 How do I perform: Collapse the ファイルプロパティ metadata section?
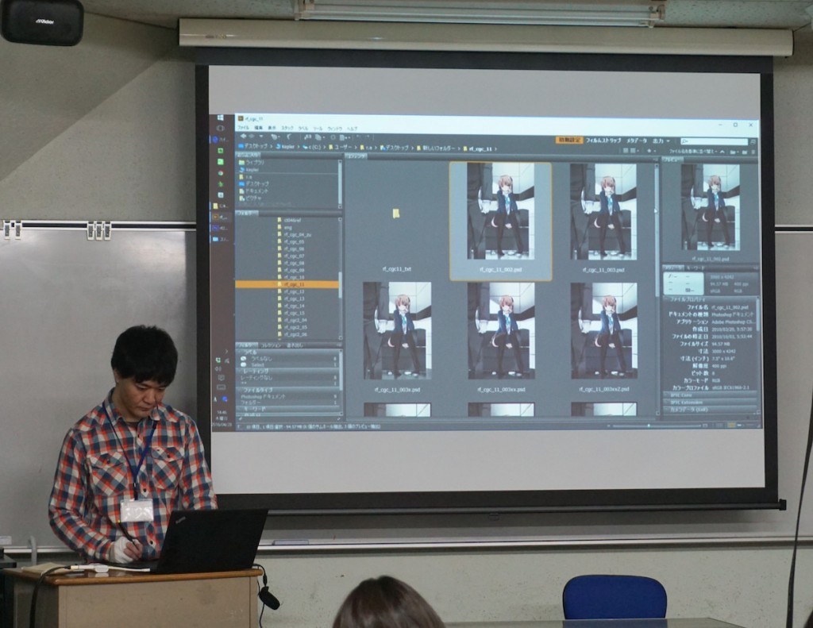[x=711, y=300]
